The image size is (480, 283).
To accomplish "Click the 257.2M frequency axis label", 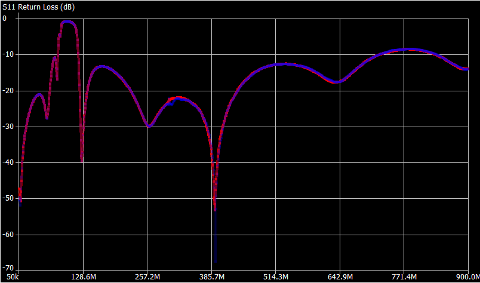I will click(x=147, y=277).
